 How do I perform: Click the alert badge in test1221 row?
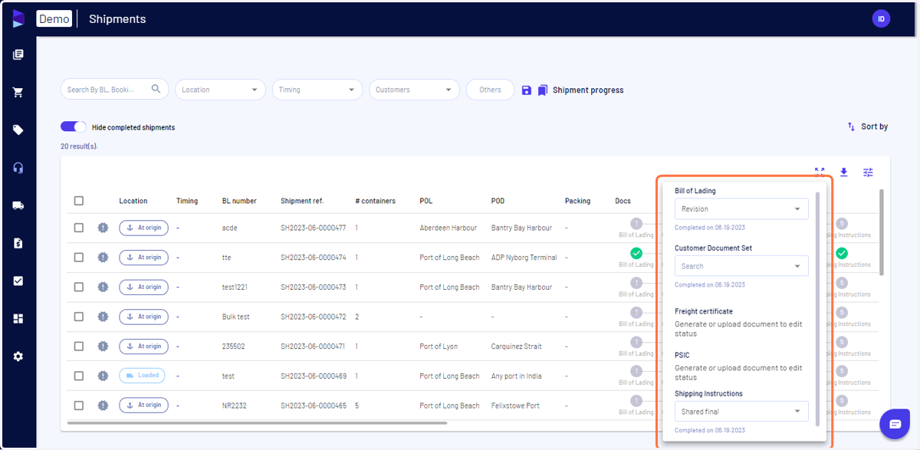[x=103, y=287]
